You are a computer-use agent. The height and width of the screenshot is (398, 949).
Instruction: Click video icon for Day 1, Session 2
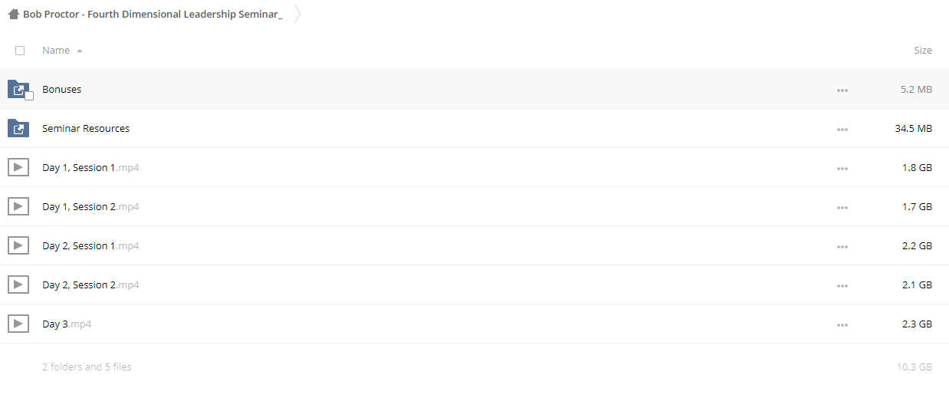coord(18,206)
